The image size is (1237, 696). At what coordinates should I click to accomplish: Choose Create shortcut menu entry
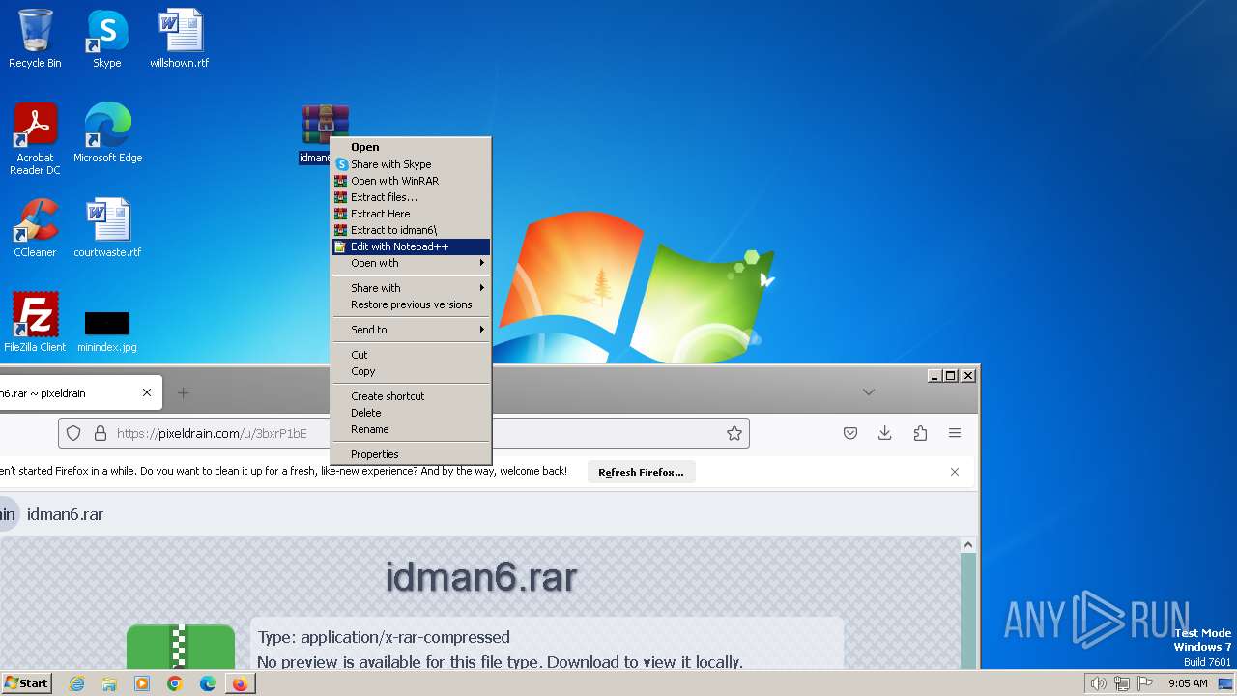point(411,396)
